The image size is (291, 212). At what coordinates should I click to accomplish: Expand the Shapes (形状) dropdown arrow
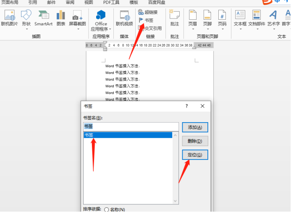27,29
